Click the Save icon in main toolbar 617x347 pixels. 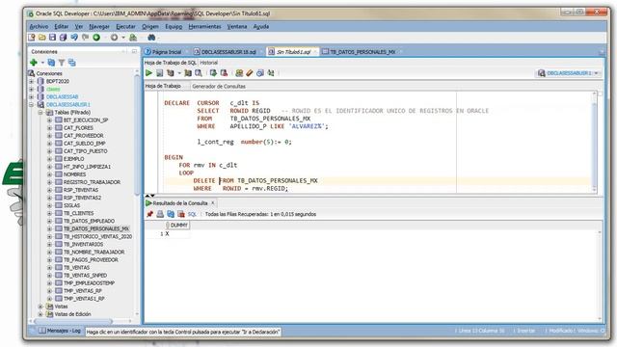(52, 38)
